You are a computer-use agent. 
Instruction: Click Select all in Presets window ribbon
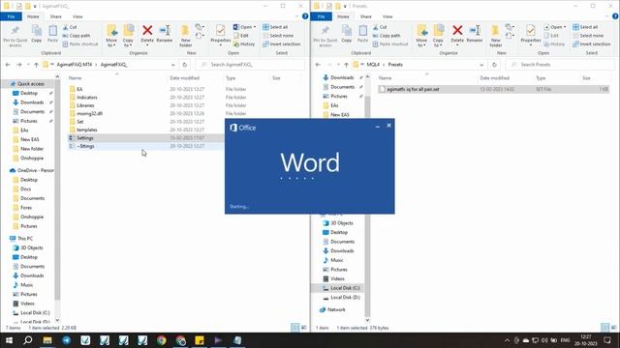pyautogui.click(x=585, y=27)
